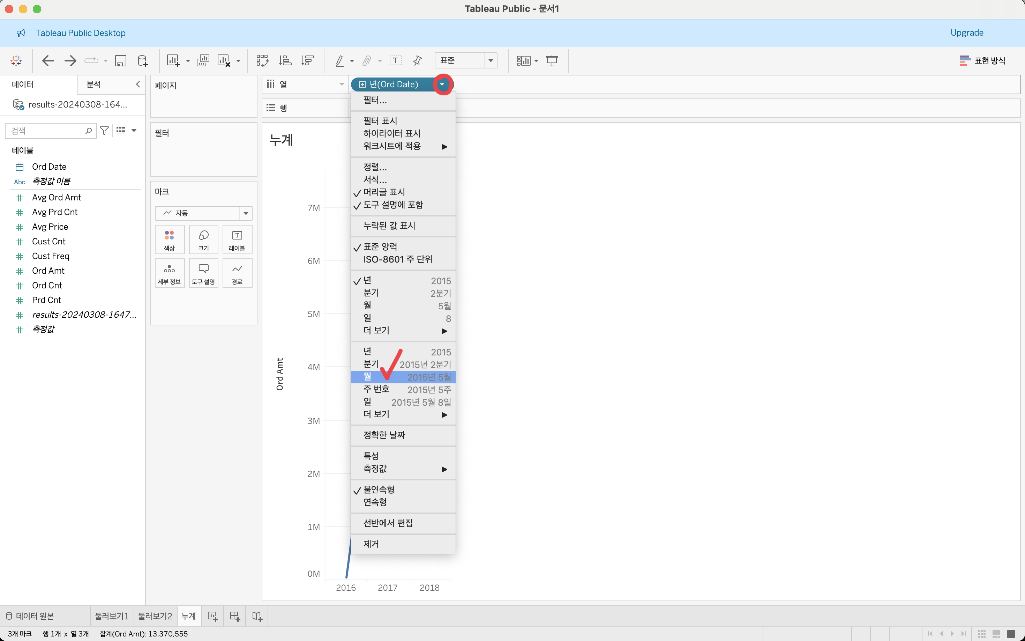Click the save workbook toolbar icon

tap(121, 61)
